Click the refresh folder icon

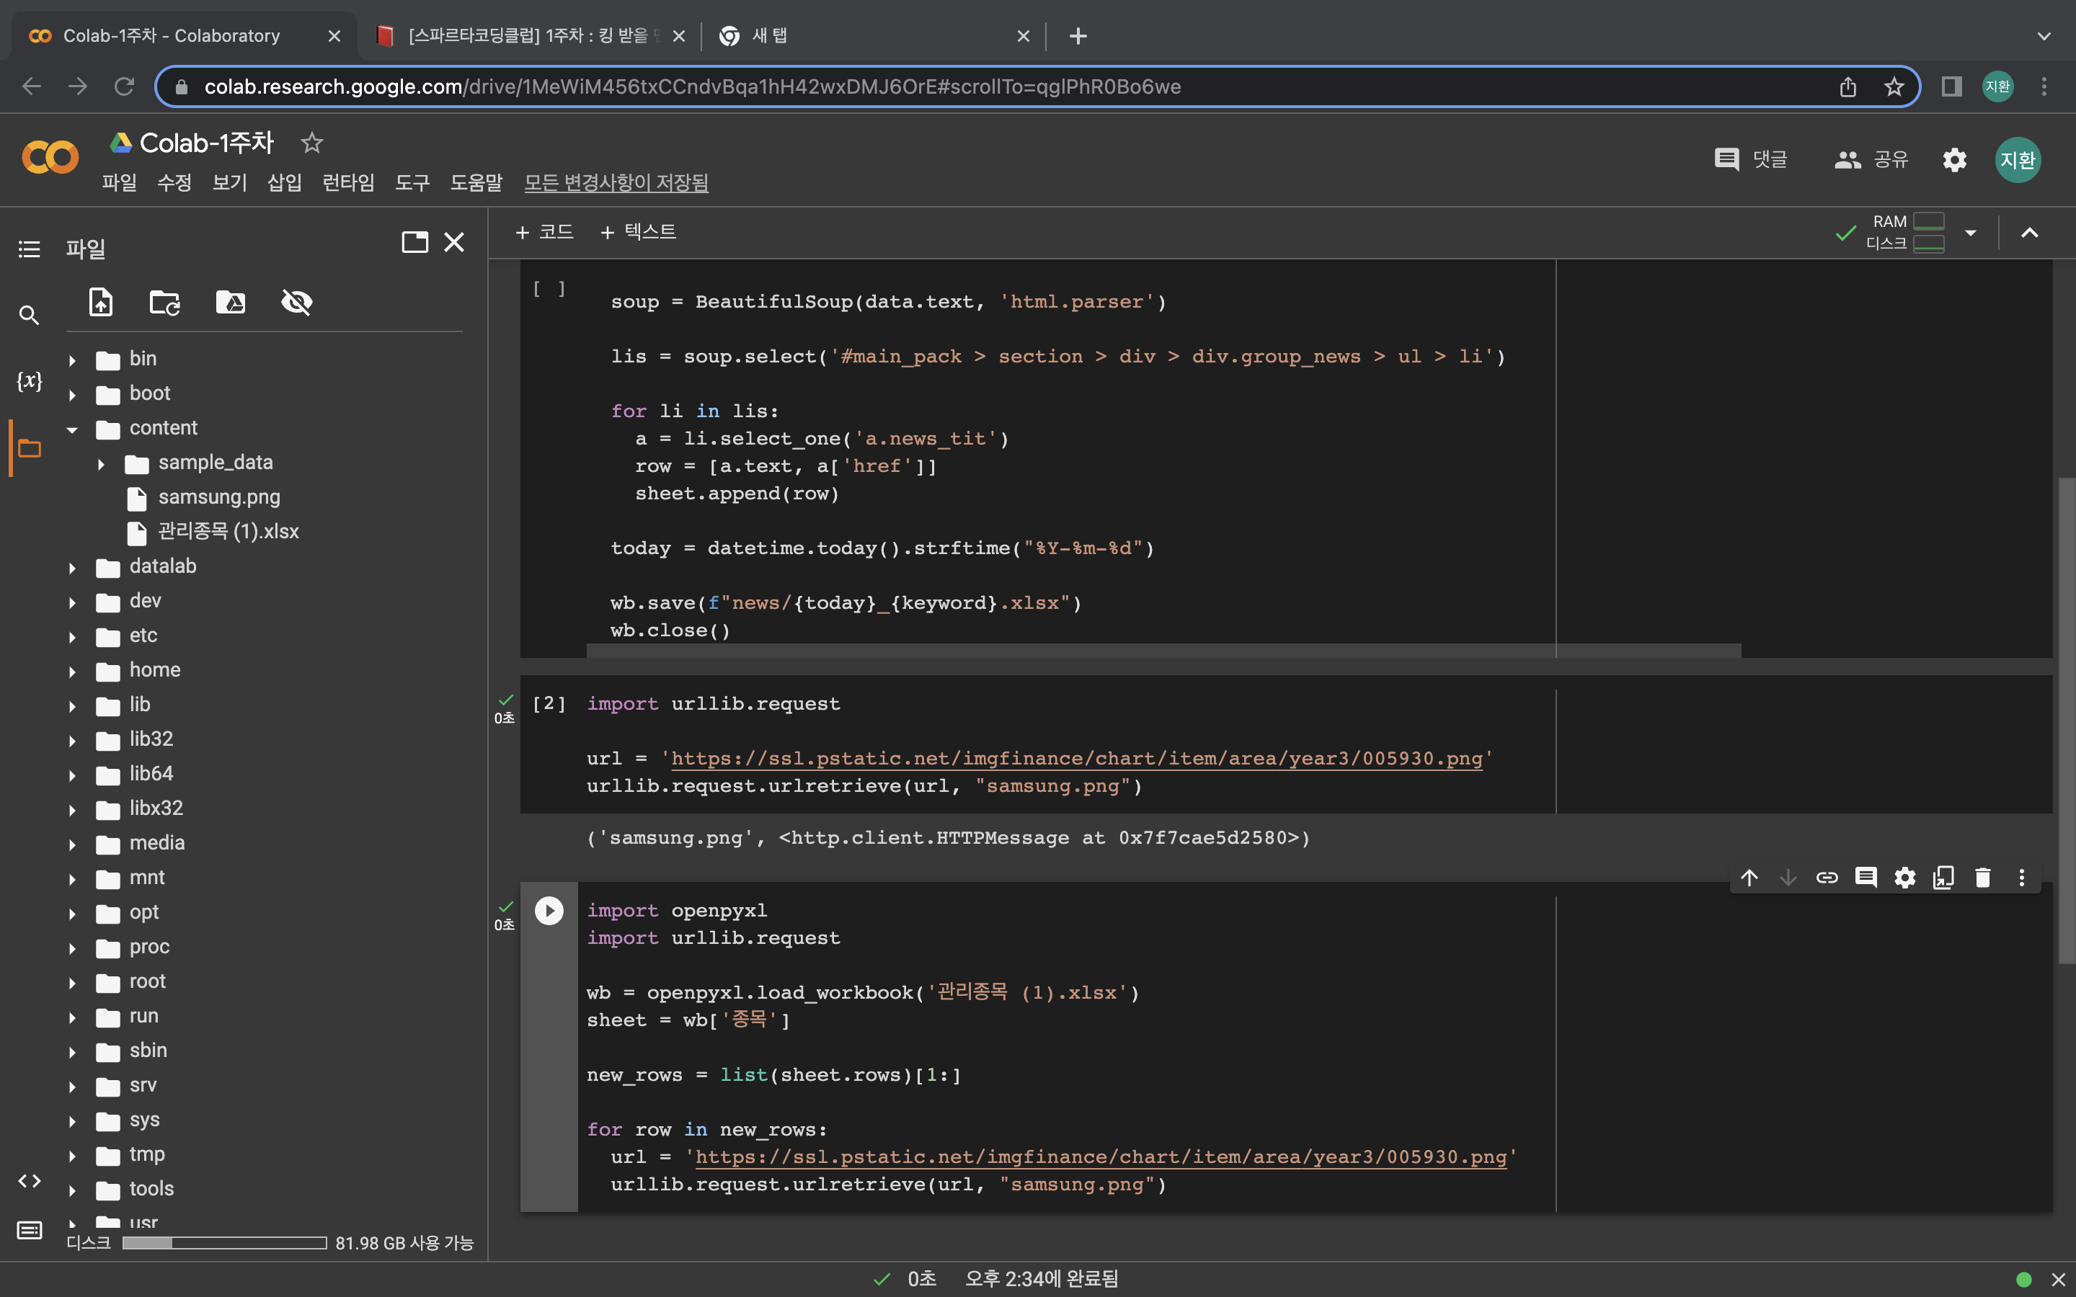164,302
